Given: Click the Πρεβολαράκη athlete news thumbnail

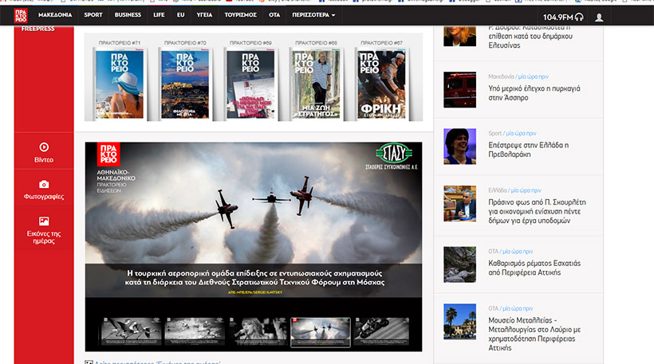Looking at the screenshot, I should [459, 147].
